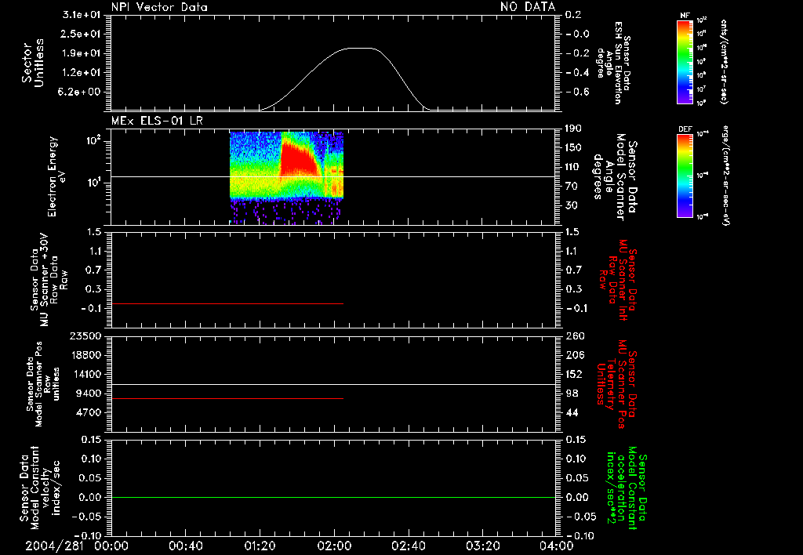Click the 'Sector Unitless' axis title

(33, 63)
